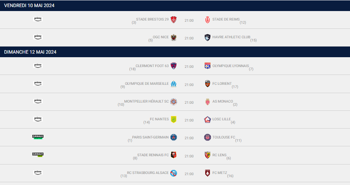350x185 pixels.
Task: Open the OGC Nice club logo
Action: pos(174,37)
